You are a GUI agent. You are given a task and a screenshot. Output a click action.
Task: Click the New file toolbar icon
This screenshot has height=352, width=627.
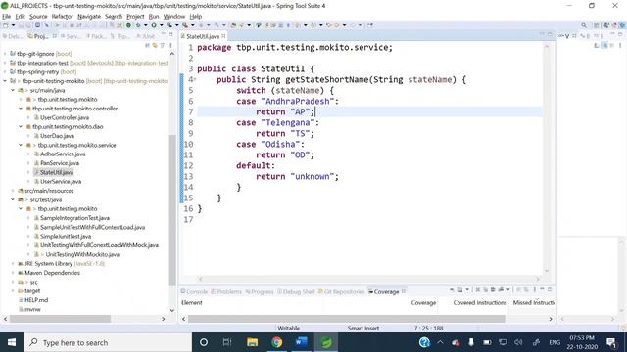pyautogui.click(x=6, y=25)
